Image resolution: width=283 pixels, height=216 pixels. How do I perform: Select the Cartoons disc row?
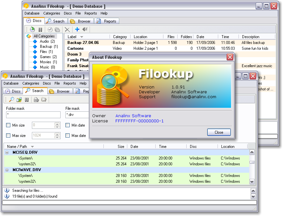coord(170,48)
